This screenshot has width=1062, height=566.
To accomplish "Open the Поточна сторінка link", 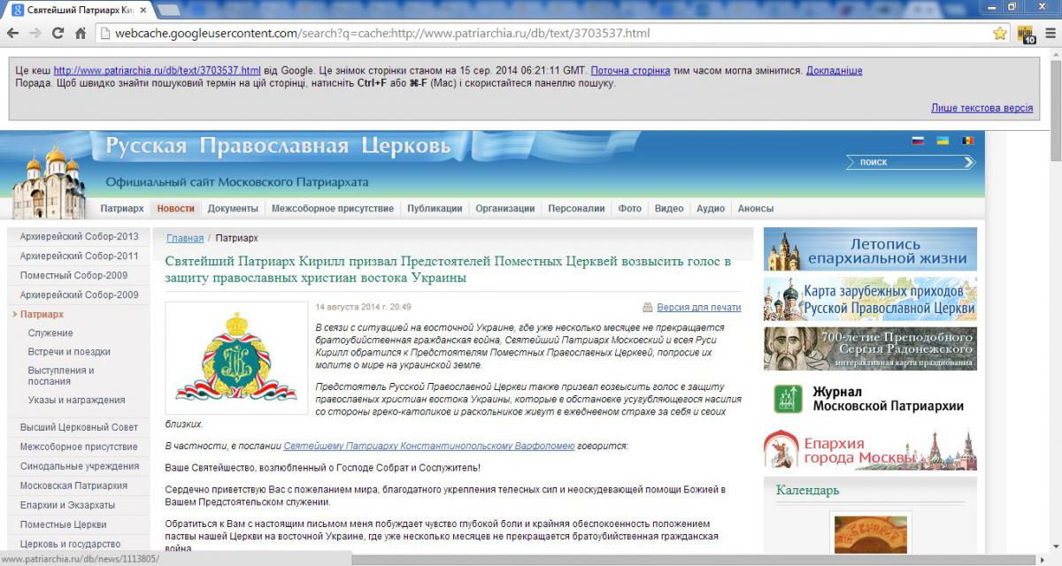I will [x=630, y=71].
